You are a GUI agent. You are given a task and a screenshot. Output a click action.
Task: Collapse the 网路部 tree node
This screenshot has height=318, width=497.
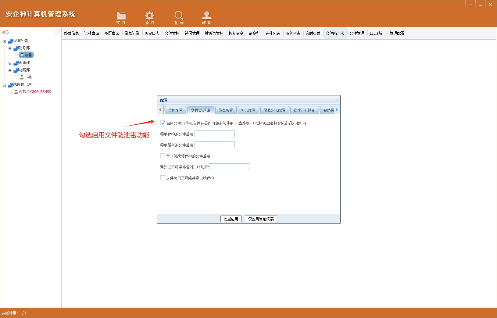[x=10, y=71]
